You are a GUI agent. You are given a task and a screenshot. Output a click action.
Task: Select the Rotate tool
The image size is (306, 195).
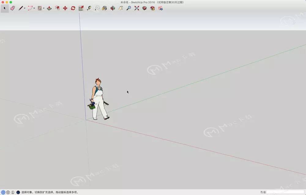(x=73, y=8)
